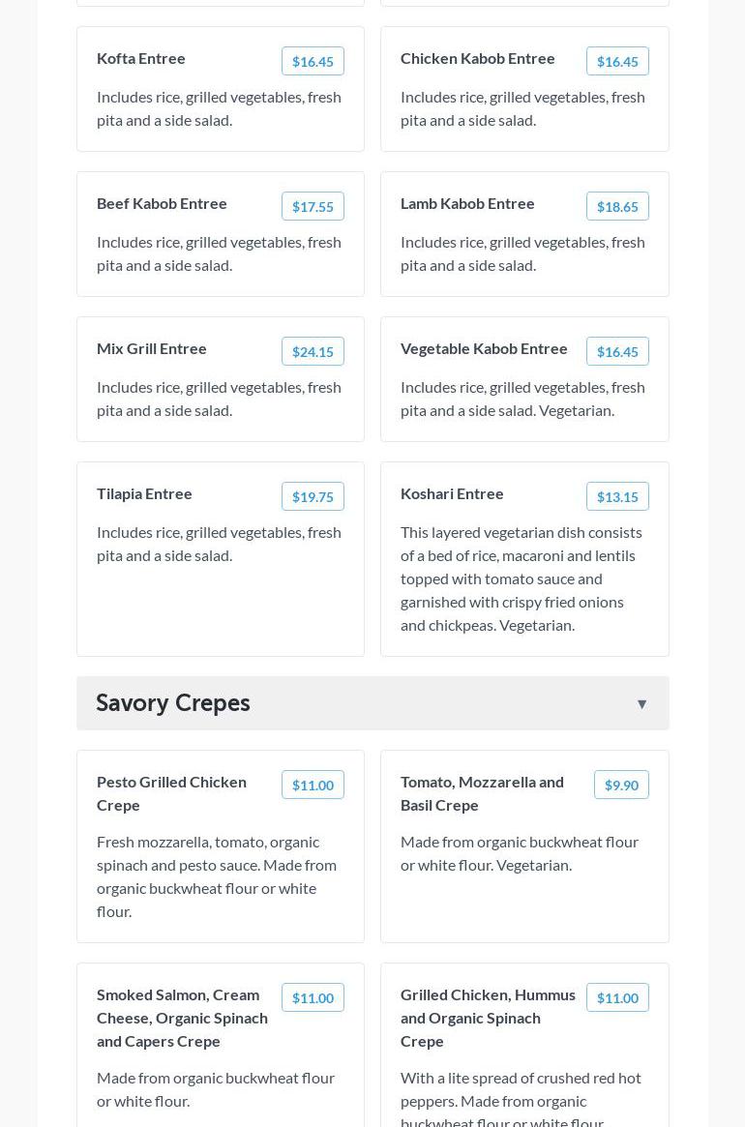Collapse the Savory Crepes section arrow
Screen dimensions: 745x1127
click(641, 704)
